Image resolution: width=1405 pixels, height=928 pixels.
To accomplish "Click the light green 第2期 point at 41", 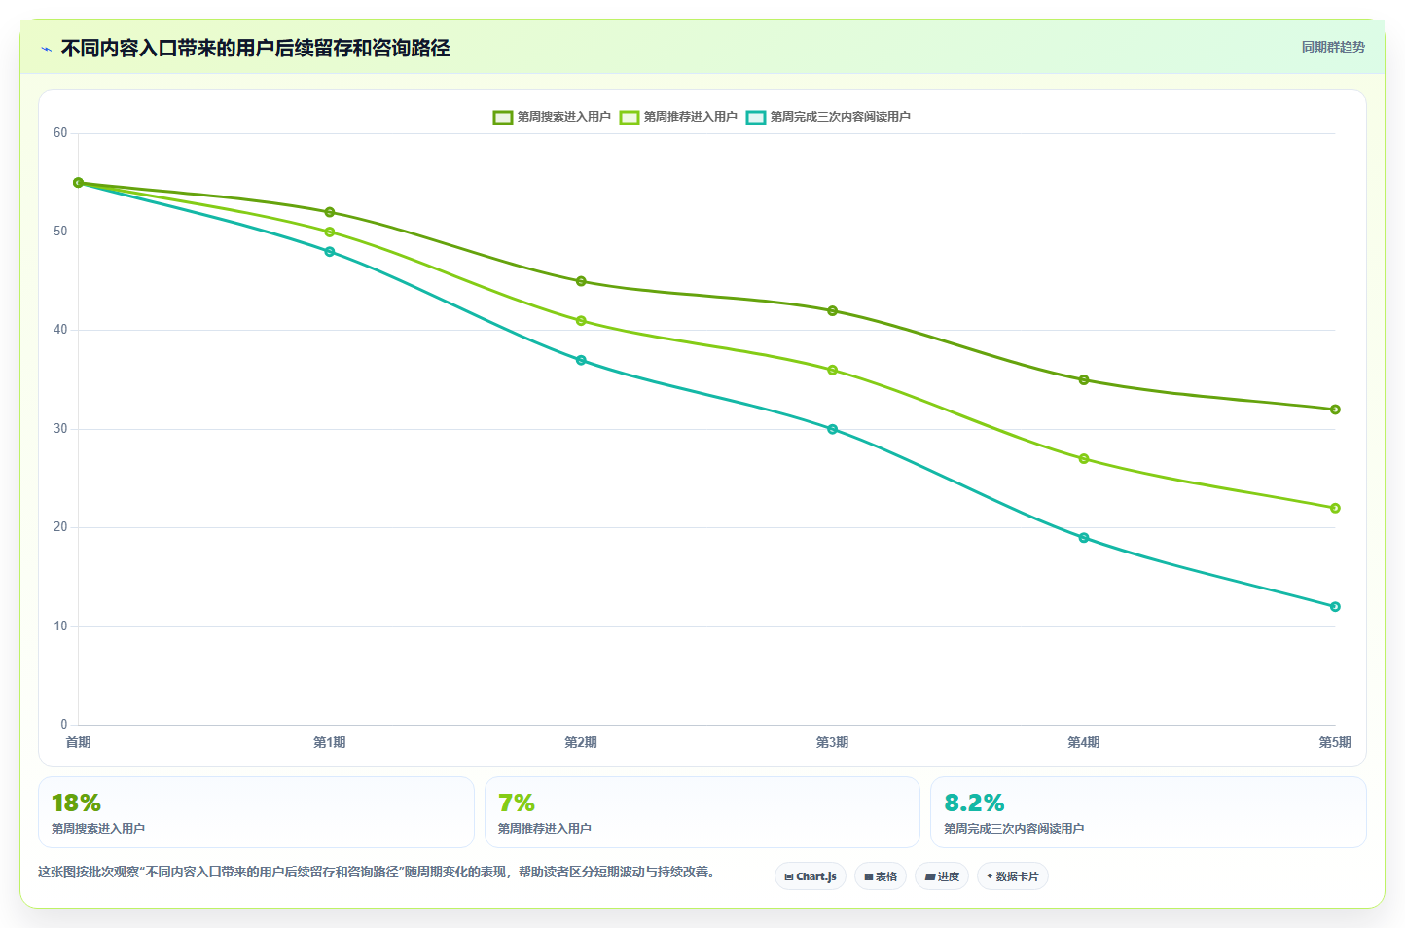I will point(581,321).
